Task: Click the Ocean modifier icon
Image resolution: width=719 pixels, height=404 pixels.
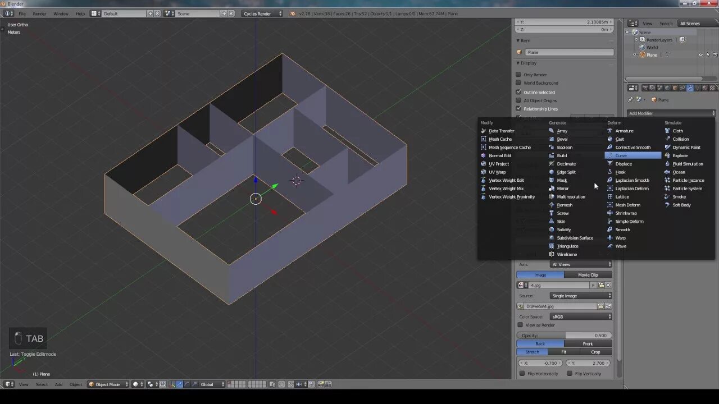Action: click(667, 172)
